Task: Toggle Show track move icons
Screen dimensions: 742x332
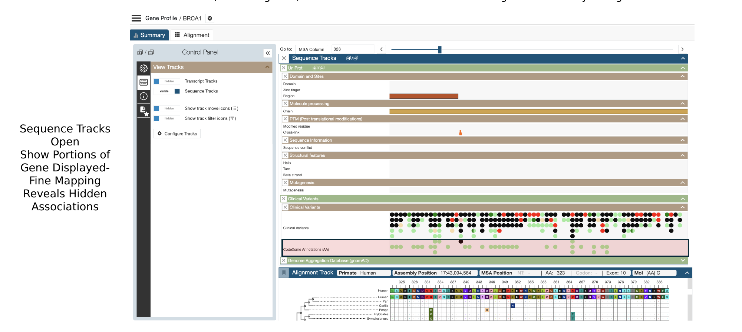Action: click(167, 109)
